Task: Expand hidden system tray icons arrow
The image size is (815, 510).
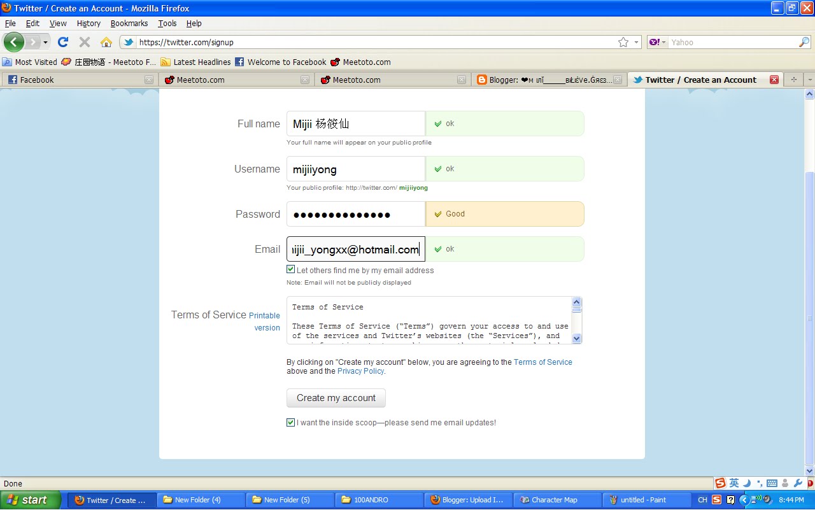Action: click(x=744, y=500)
